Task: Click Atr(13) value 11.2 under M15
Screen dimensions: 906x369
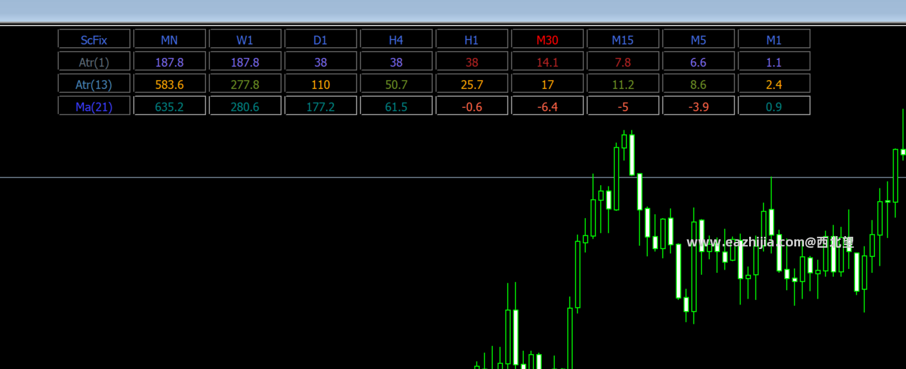Action: [623, 83]
